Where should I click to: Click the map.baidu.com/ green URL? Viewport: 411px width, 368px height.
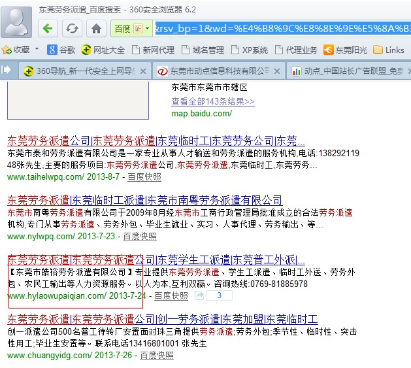(x=201, y=113)
